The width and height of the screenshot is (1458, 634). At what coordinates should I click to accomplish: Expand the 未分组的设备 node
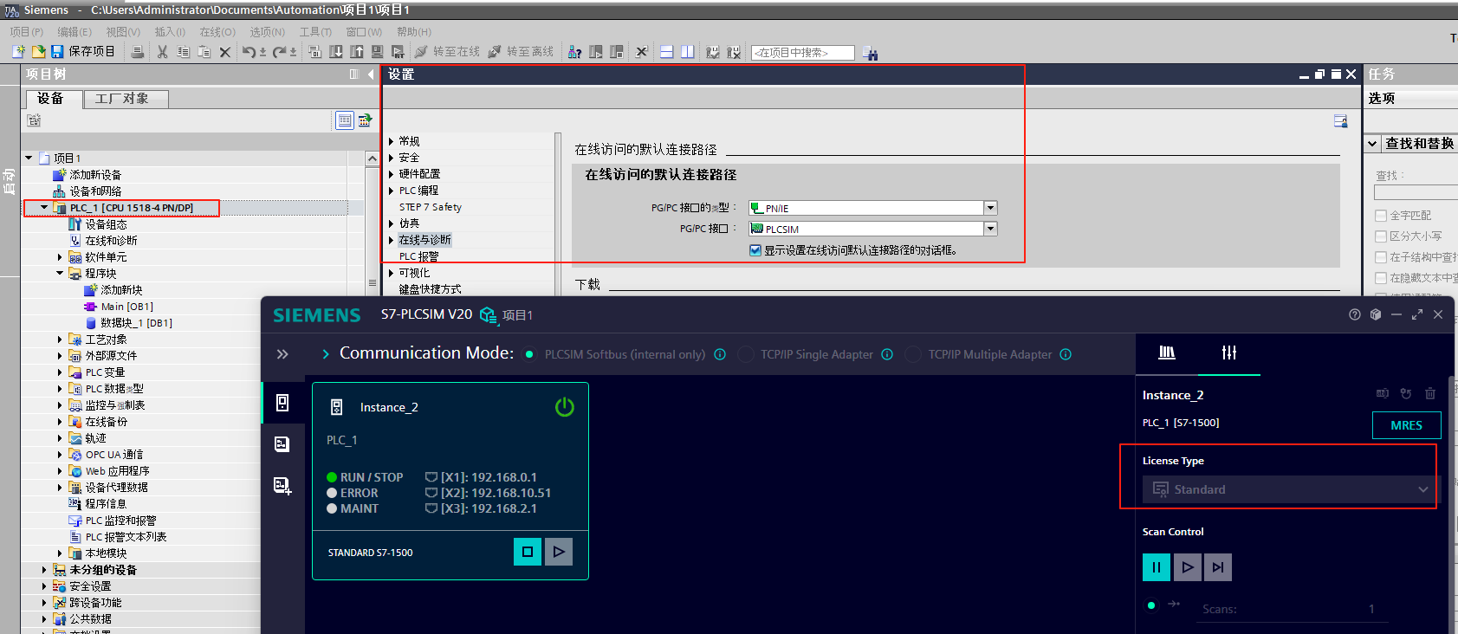(44, 570)
